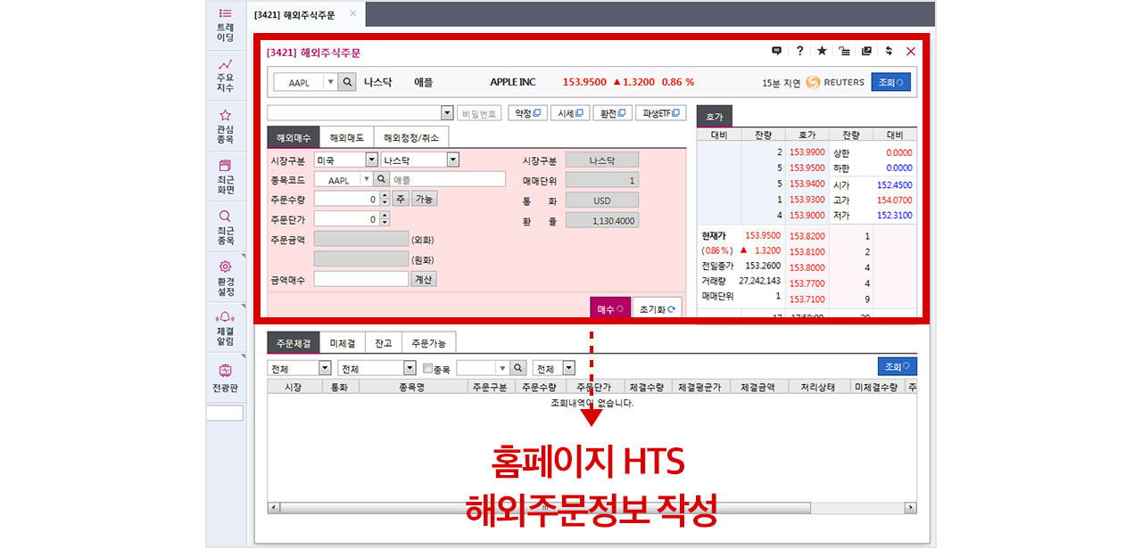Click the 금액매수 input field
This screenshot has width=1142, height=549.
coord(361,279)
